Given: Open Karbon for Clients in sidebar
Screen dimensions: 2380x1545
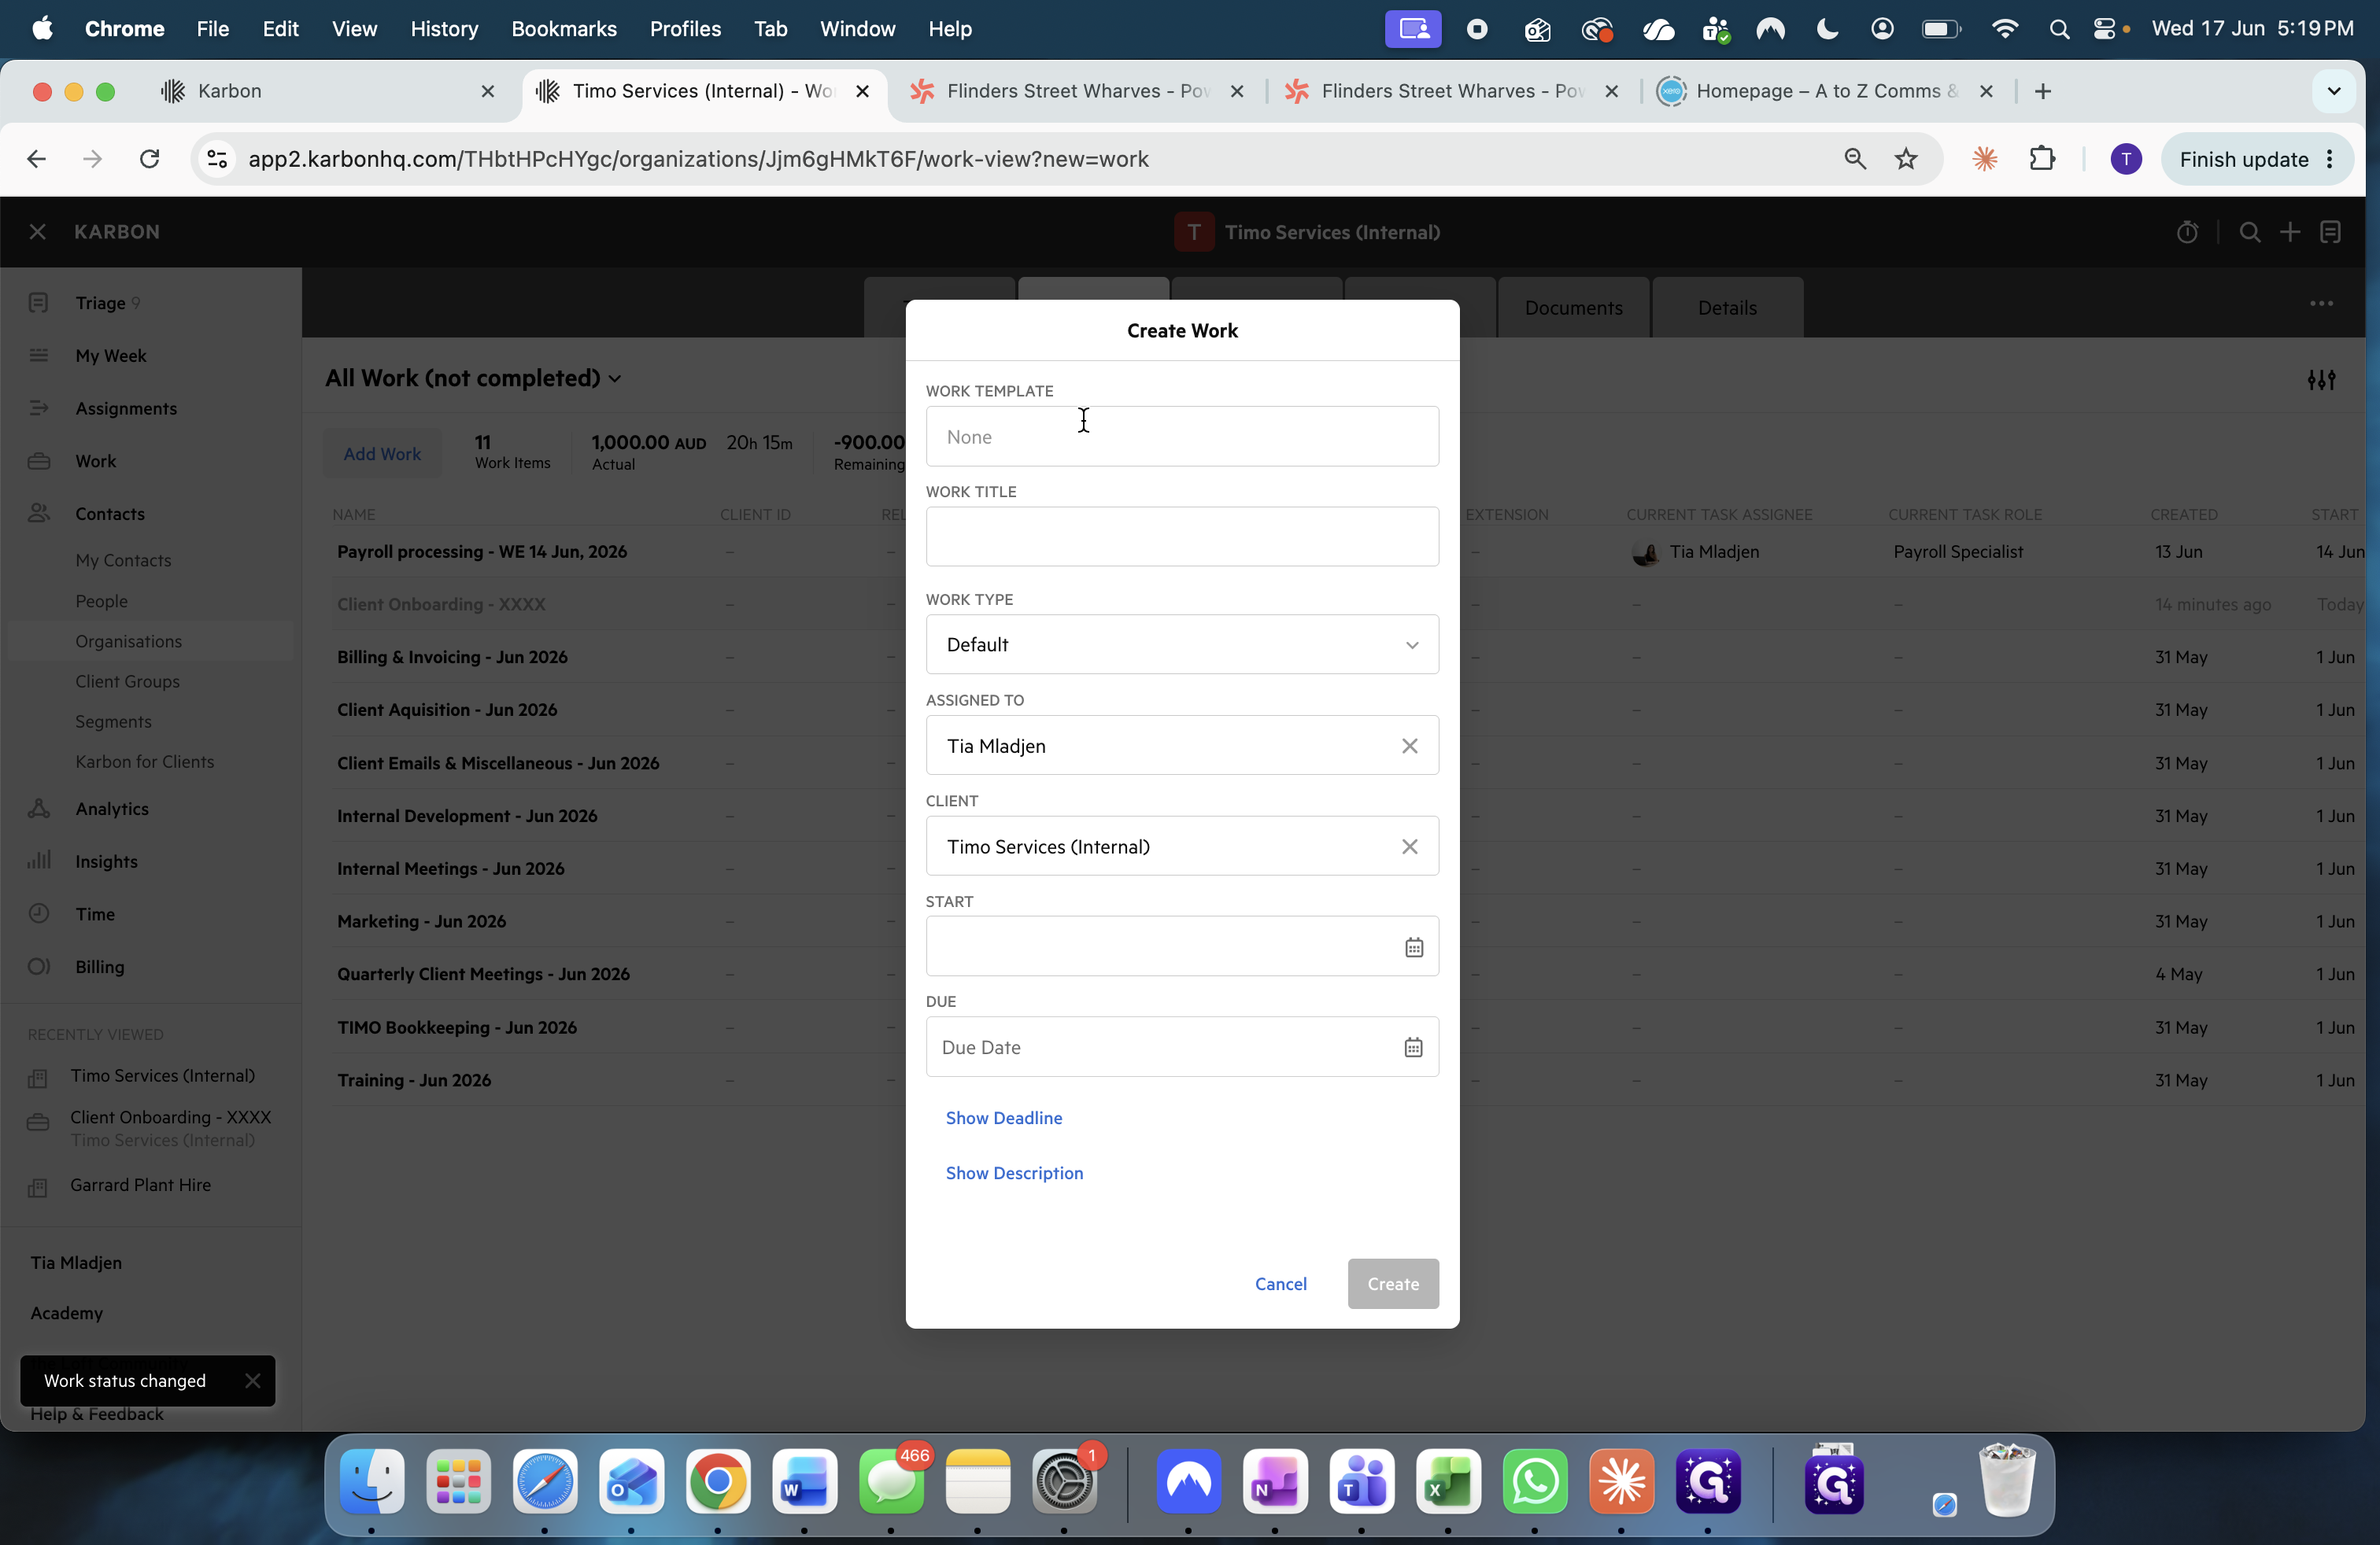Looking at the screenshot, I should click(145, 761).
